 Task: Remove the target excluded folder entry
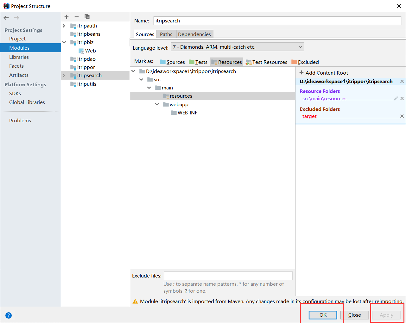(402, 116)
